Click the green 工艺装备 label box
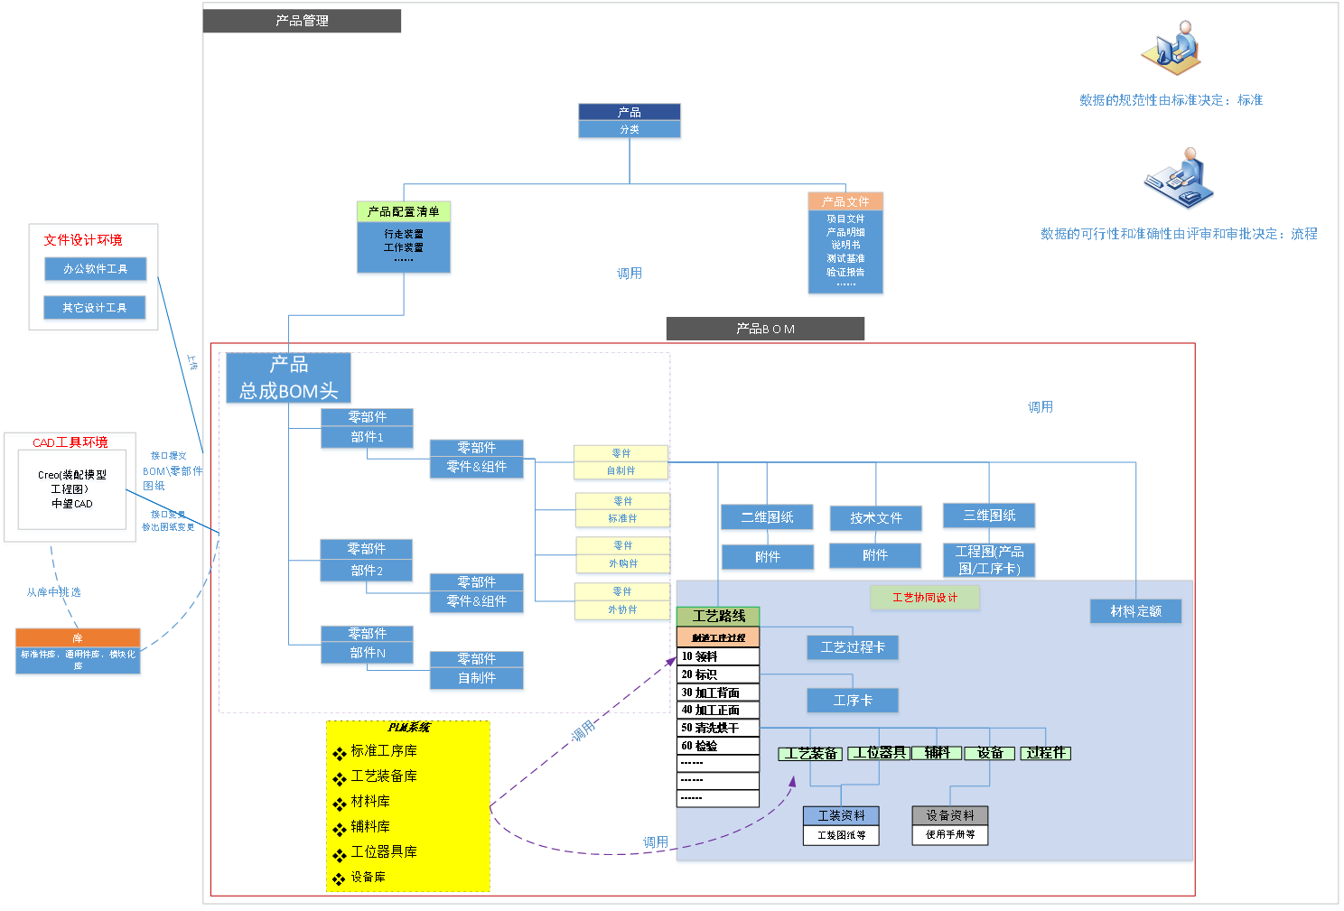 coord(810,753)
